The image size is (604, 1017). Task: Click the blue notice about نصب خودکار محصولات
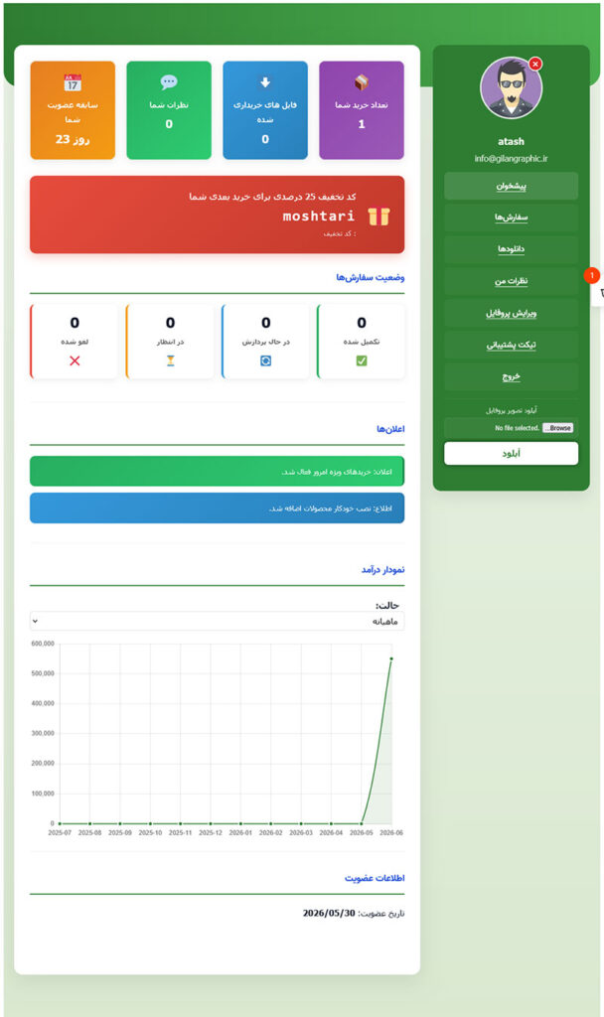pos(217,508)
